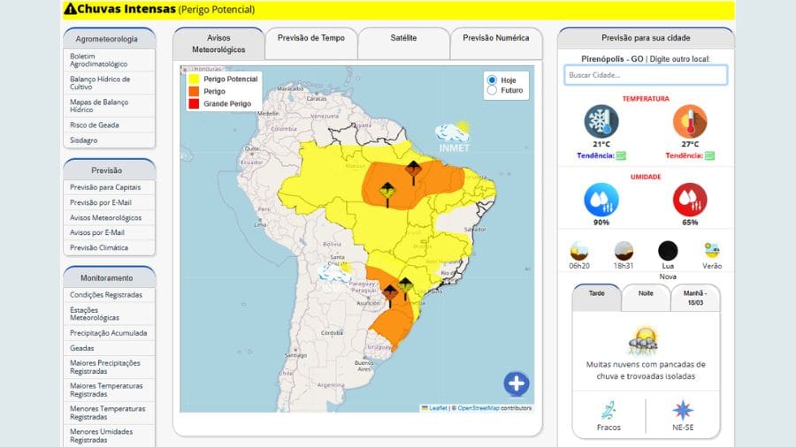Expand the Agrometeorologia sidebar header
This screenshot has height=447, width=796.
[109, 39]
